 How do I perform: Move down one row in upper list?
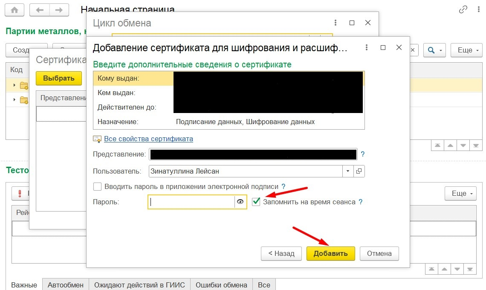[463, 145]
